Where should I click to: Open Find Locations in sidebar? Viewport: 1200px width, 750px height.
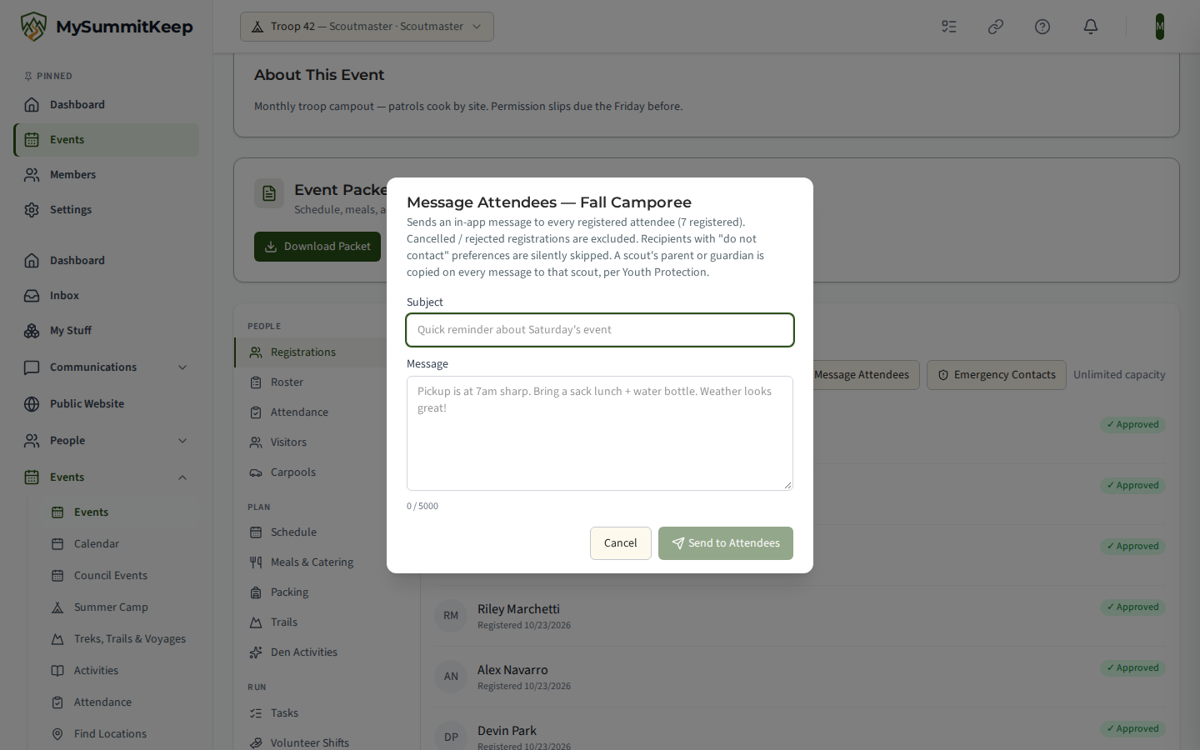(120, 734)
